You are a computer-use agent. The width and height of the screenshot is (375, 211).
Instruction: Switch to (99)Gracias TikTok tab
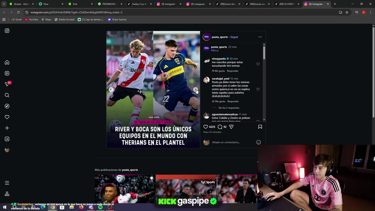tap(257, 4)
